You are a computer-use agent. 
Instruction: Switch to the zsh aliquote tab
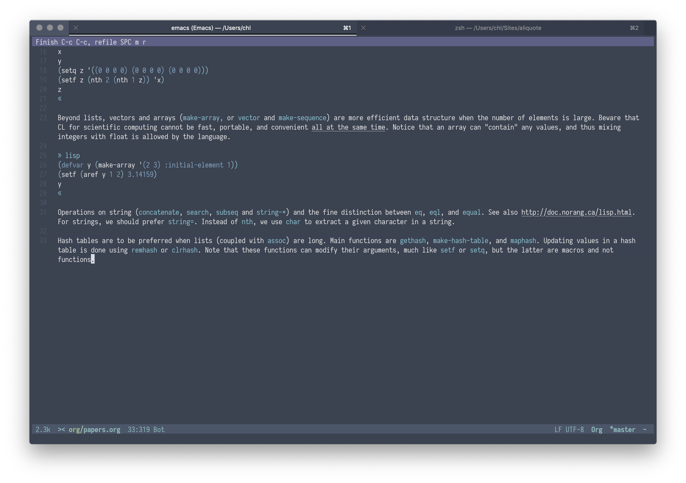pos(498,28)
